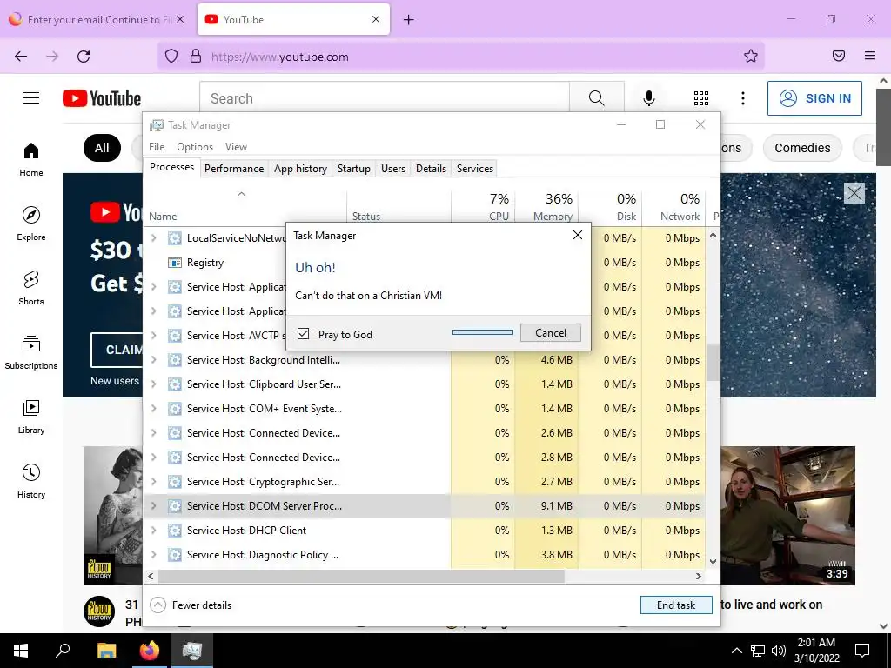Toggle YouTube guide hamburger menu
Viewport: 891px width, 668px height.
(31, 98)
